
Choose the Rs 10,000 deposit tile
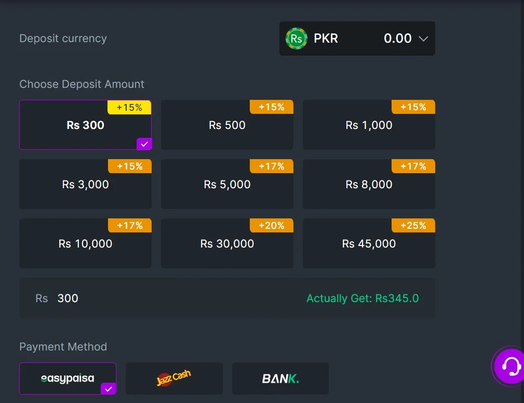click(x=85, y=243)
